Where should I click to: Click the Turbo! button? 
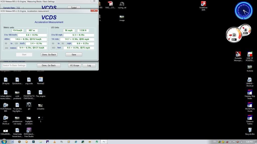pos(74,7)
